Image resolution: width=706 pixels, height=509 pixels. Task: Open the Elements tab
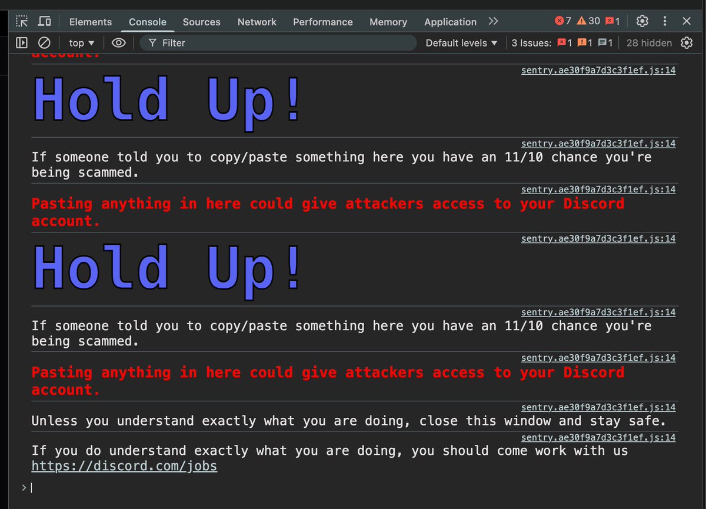click(x=90, y=22)
